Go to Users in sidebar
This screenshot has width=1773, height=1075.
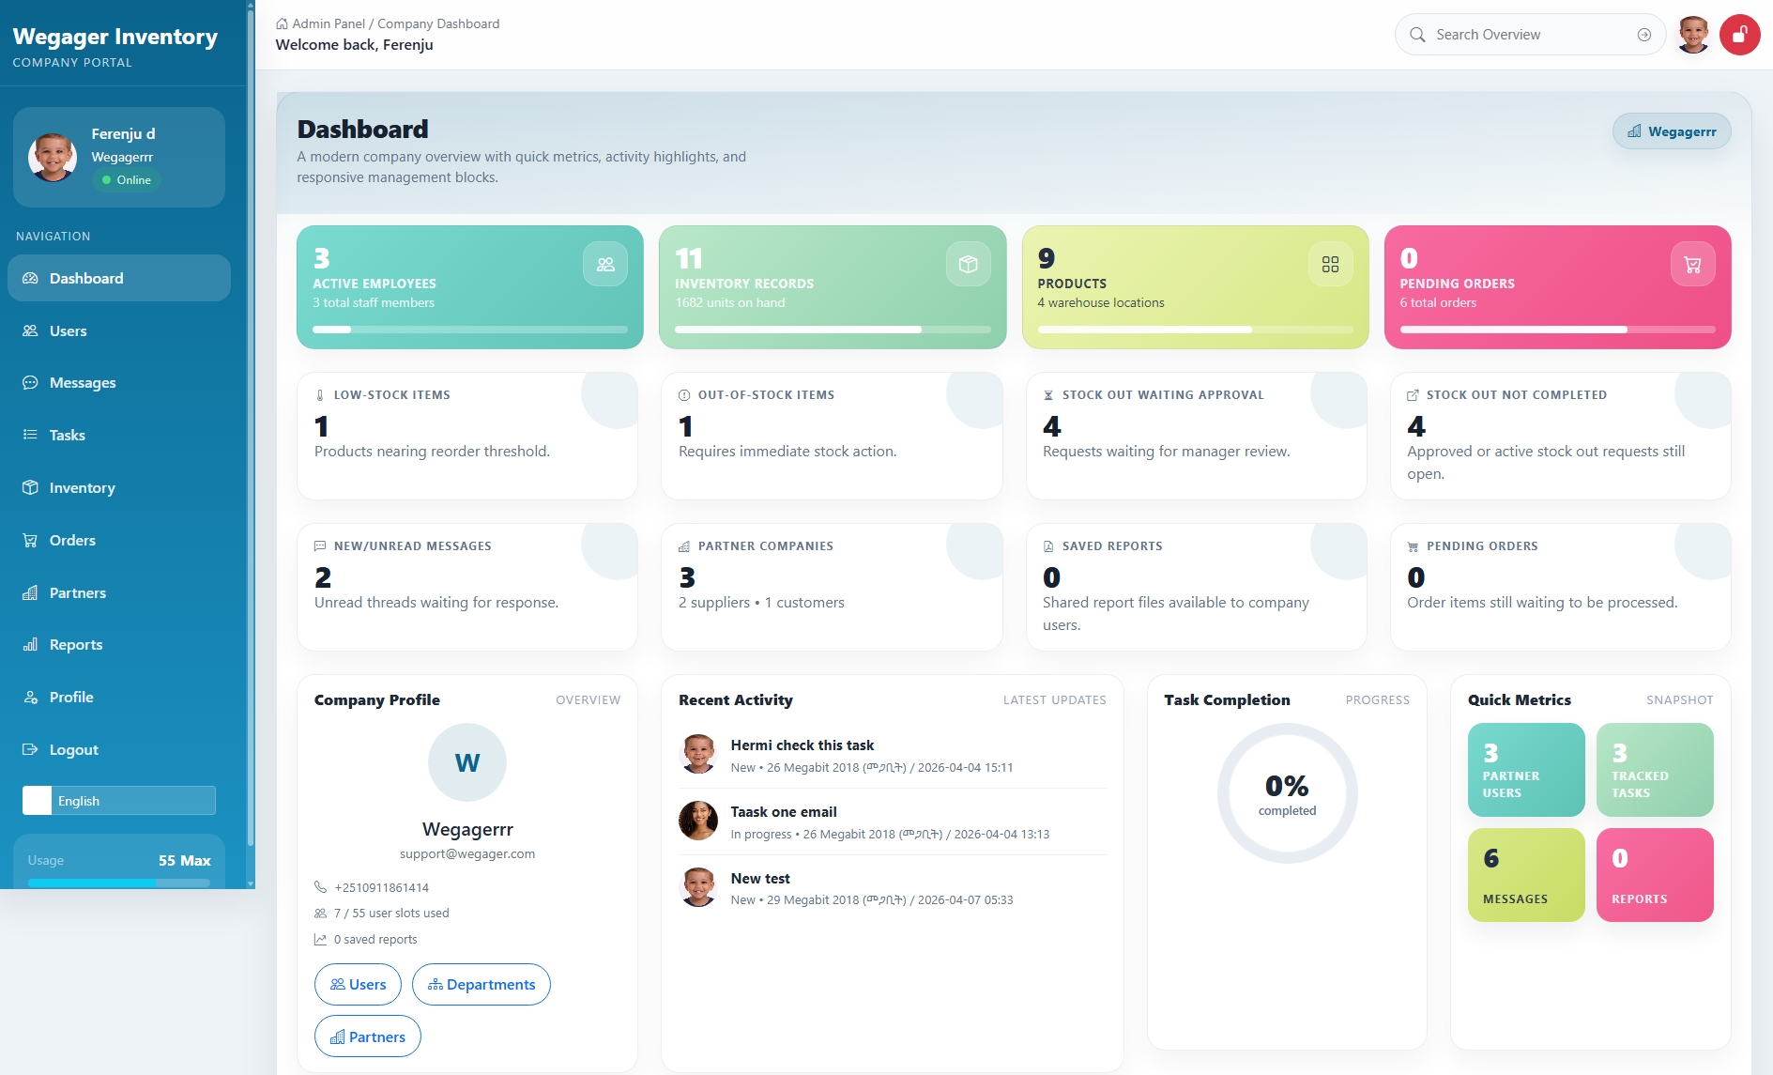point(119,330)
